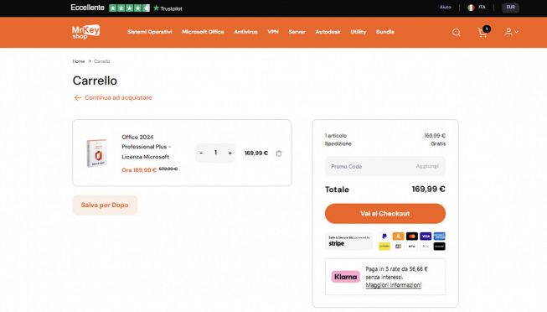Screen dimensions: 547x312
Task: Open the shopping cart icon
Action: pyautogui.click(x=483, y=32)
